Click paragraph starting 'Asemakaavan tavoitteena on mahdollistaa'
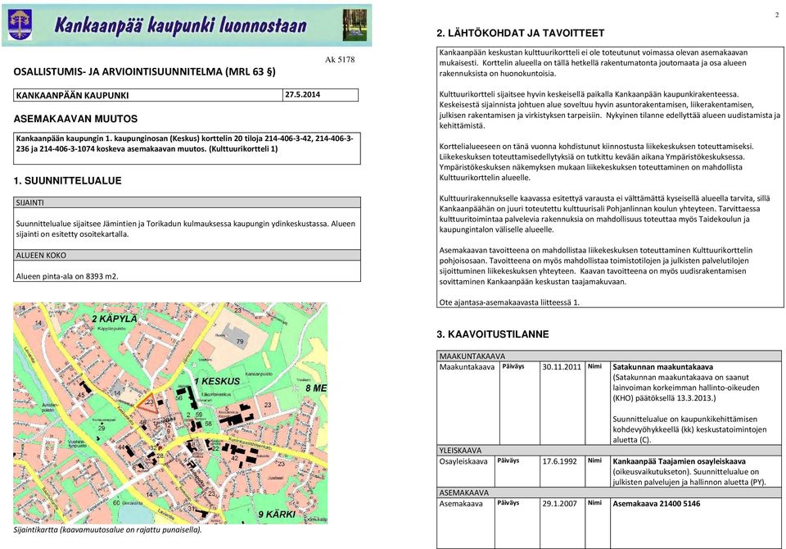 [x=596, y=266]
